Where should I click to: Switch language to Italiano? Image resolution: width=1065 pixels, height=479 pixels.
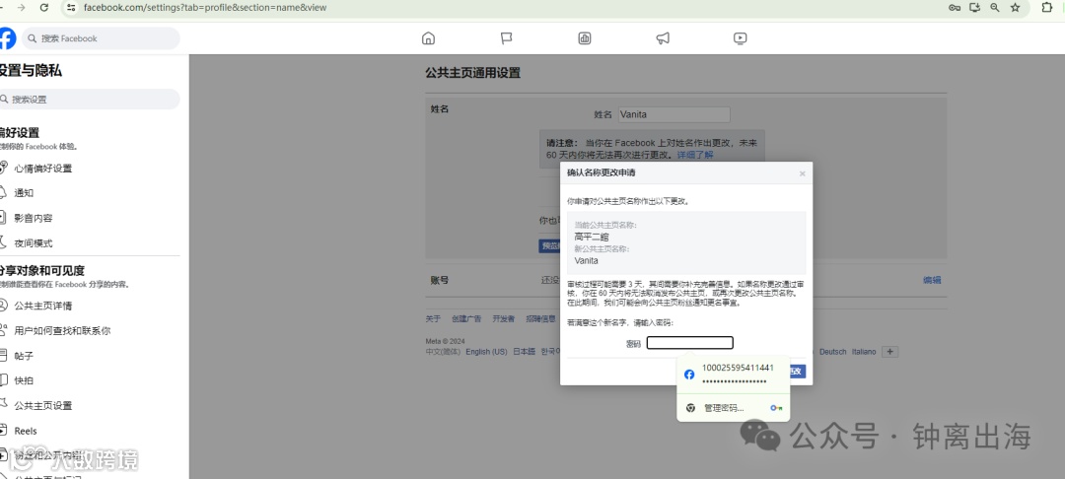[x=864, y=352]
